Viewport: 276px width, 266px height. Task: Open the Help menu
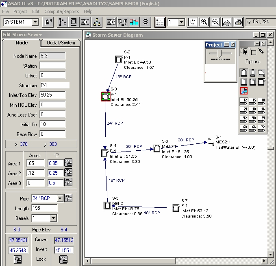[x=88, y=11]
